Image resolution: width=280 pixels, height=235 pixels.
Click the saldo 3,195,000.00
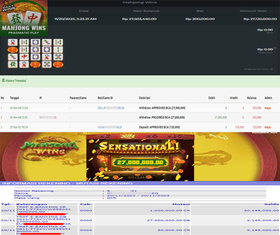tap(263, 230)
